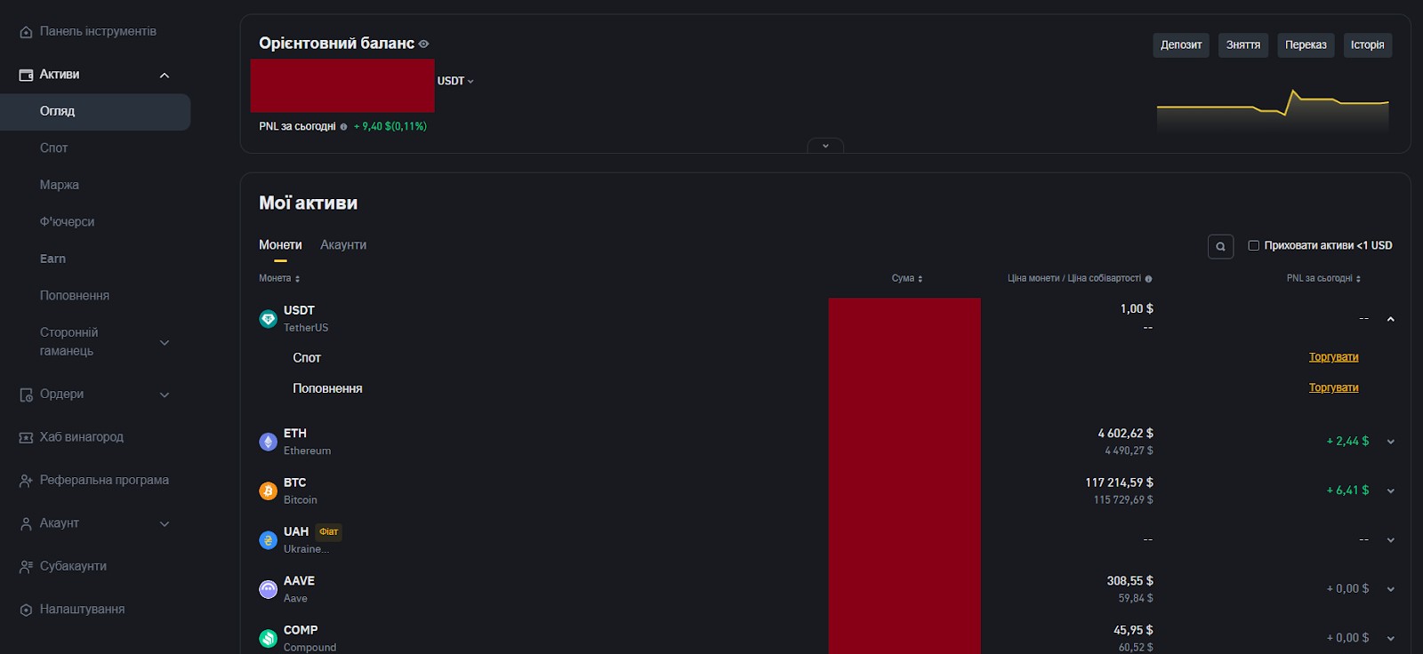Switch to the Акаунти tab
The width and height of the screenshot is (1423, 654).
tap(343, 245)
